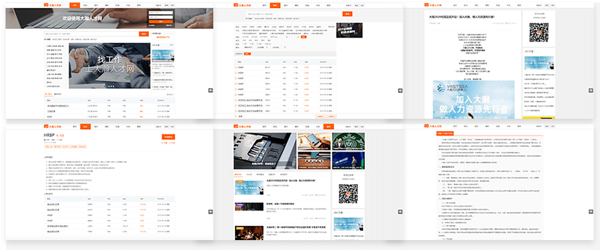The height and width of the screenshot is (250, 600).
Task: Select the active orange-underlined tab above the homepage job table
Action: (x=48, y=94)
